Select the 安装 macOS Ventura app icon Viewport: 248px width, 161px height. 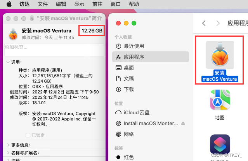(x=220, y=55)
